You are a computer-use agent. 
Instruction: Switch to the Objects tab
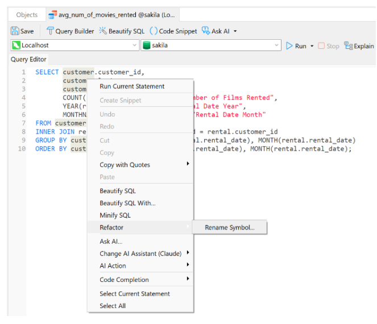pyautogui.click(x=27, y=15)
